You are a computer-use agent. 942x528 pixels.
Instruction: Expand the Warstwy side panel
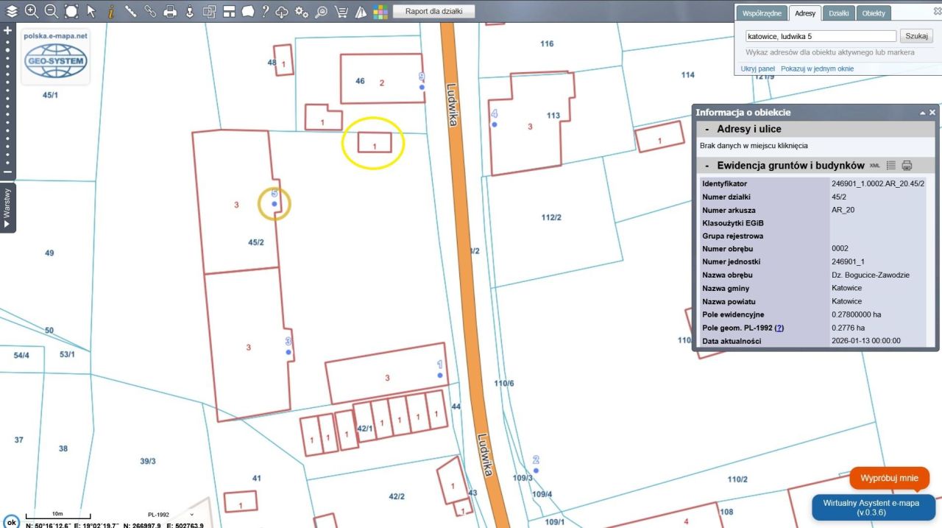pyautogui.click(x=7, y=208)
